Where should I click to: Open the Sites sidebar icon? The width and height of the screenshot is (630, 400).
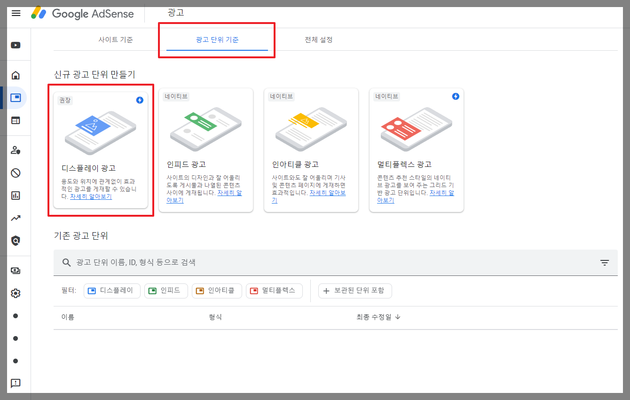[x=16, y=120]
